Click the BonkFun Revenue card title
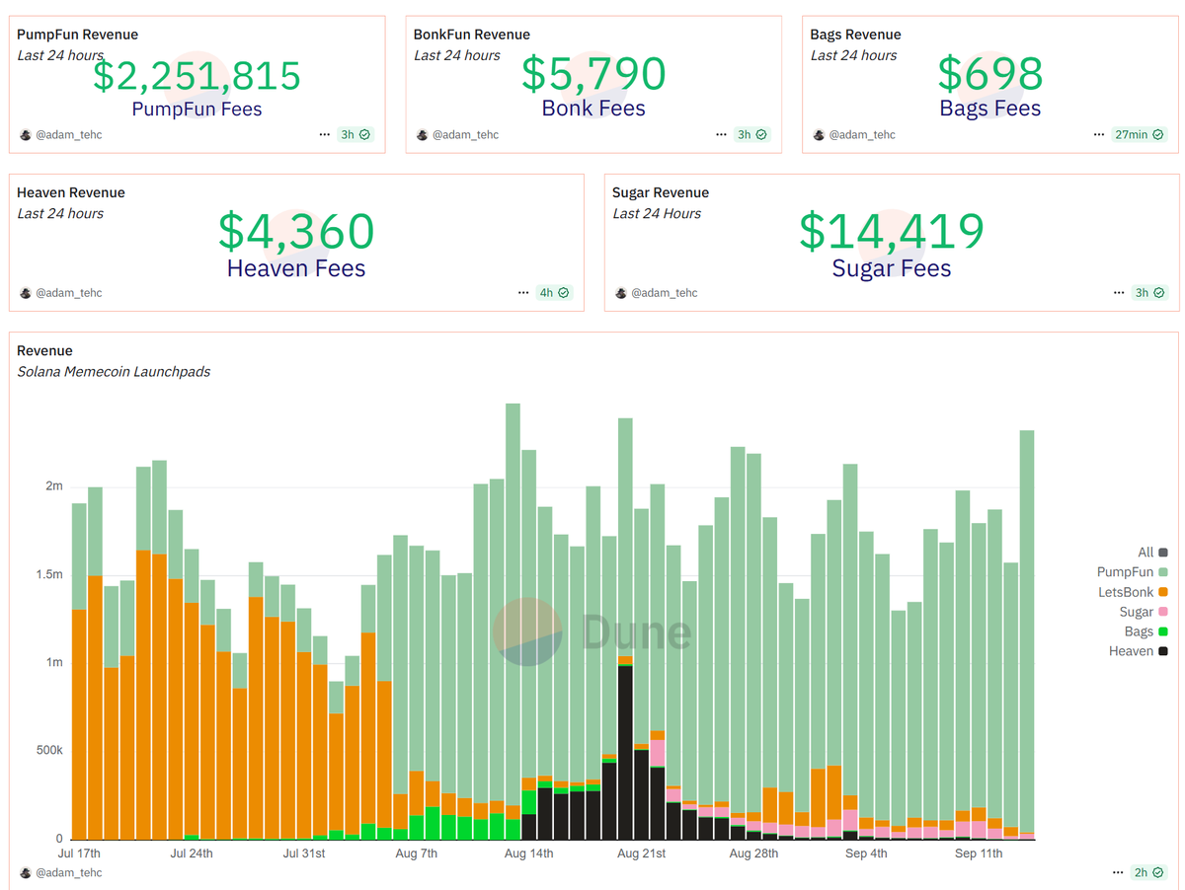1185x890 pixels. pos(472,35)
